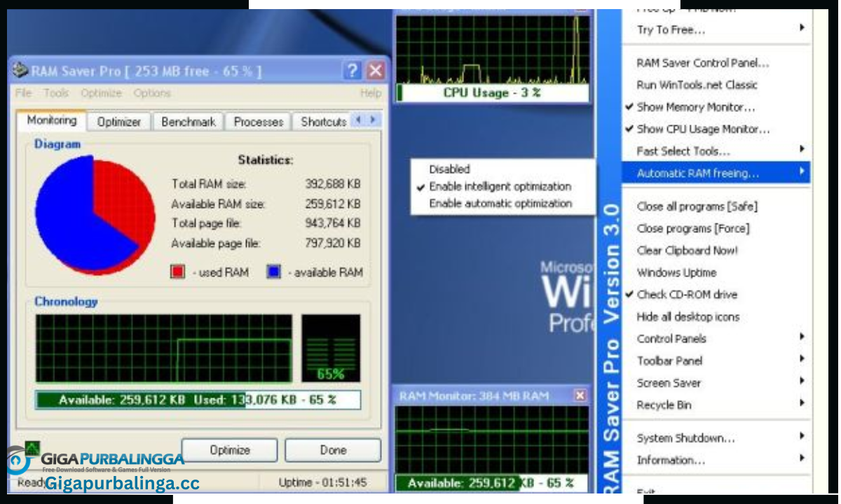Click the Optimize button
Image resolution: width=841 pixels, height=504 pixels.
click(230, 450)
